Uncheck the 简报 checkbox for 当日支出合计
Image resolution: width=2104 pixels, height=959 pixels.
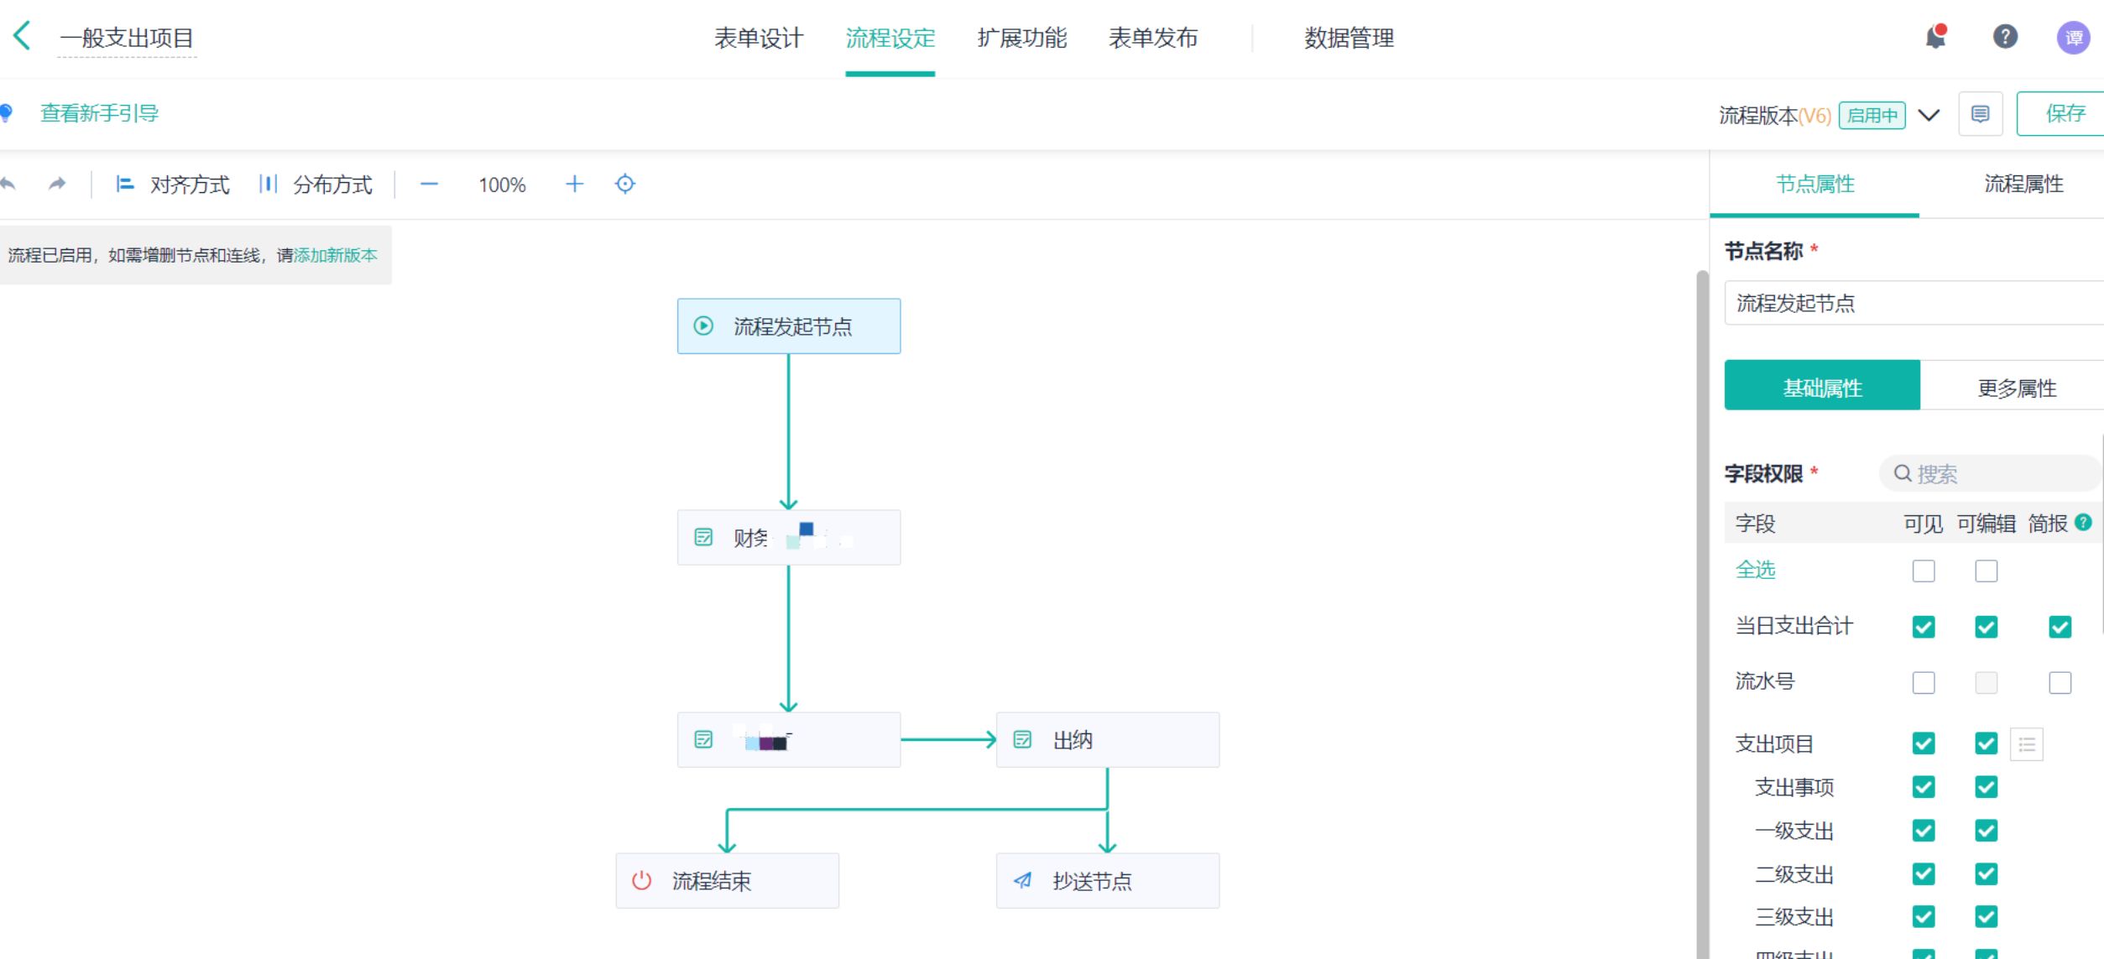pos(2060,627)
